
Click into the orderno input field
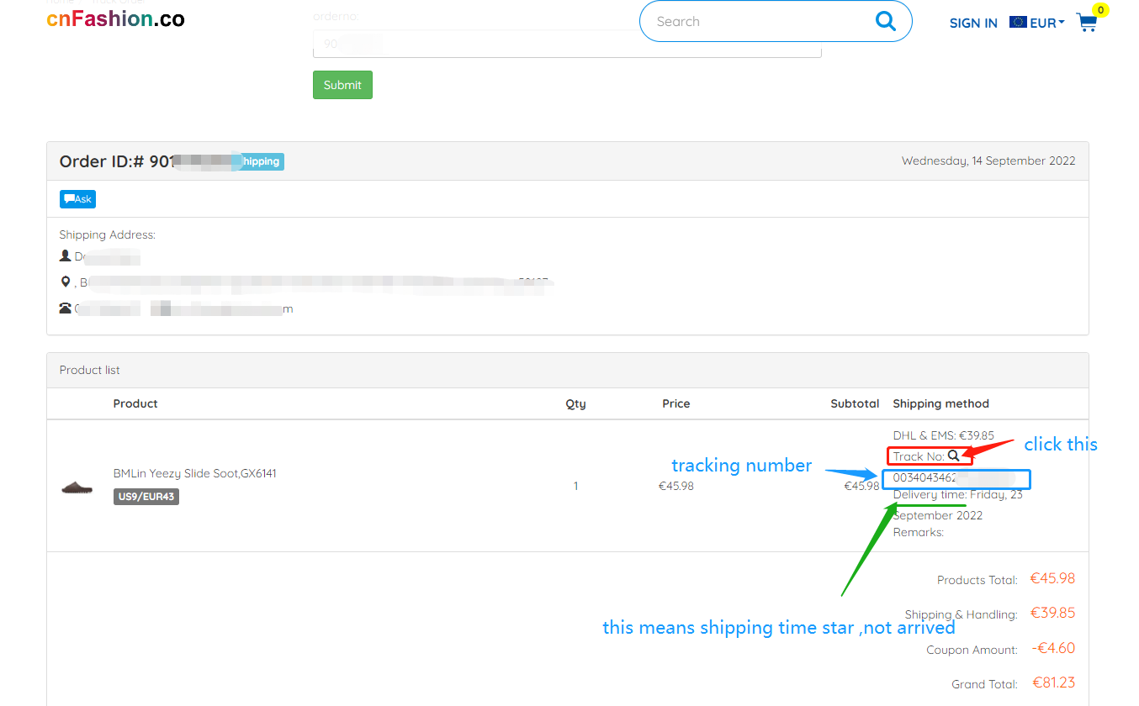click(x=567, y=44)
